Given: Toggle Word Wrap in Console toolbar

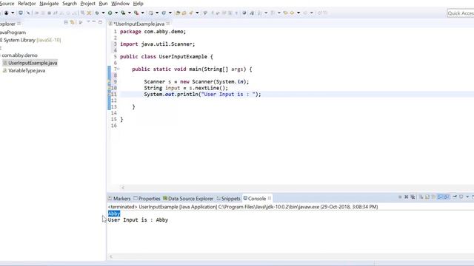Looking at the screenshot, I should pos(433,197).
